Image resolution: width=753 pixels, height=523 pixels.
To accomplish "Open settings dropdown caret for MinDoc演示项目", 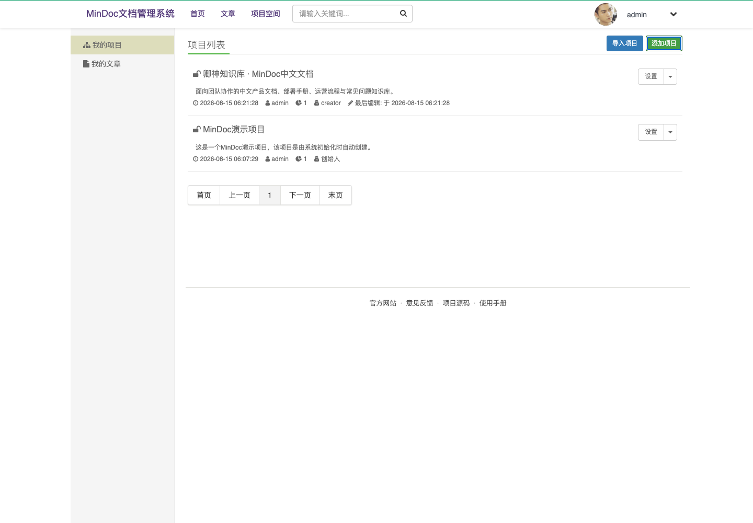I will [x=670, y=132].
